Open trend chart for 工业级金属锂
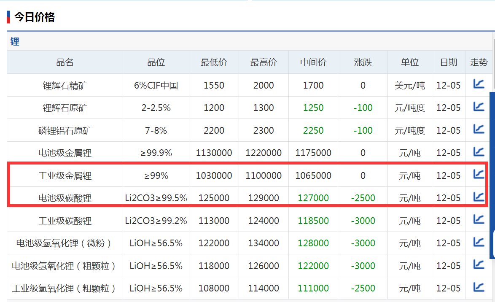 point(479,174)
